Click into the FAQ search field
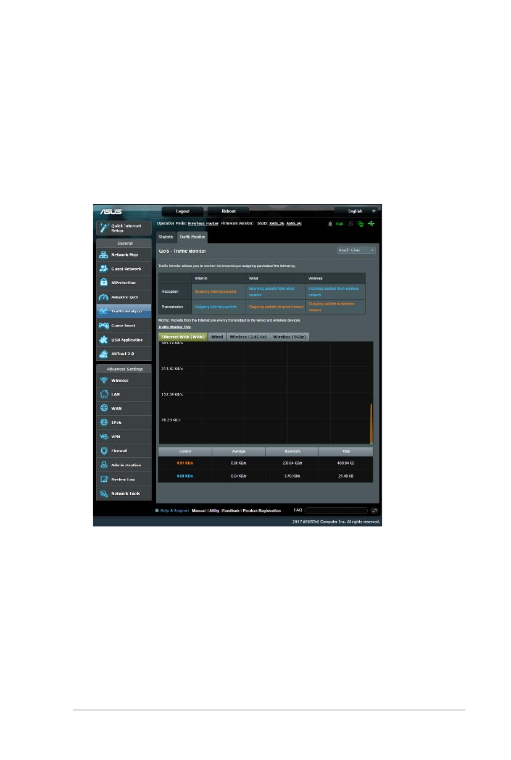This screenshot has width=511, height=760. click(x=336, y=510)
